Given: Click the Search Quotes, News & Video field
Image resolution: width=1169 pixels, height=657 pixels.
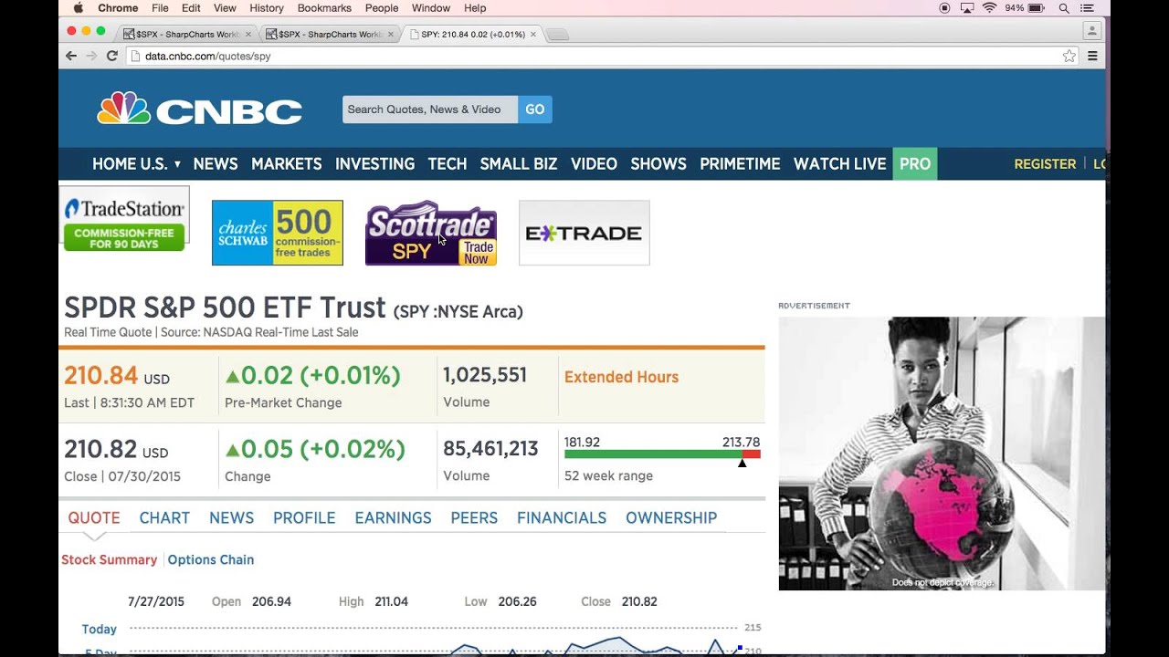Looking at the screenshot, I should click(430, 109).
